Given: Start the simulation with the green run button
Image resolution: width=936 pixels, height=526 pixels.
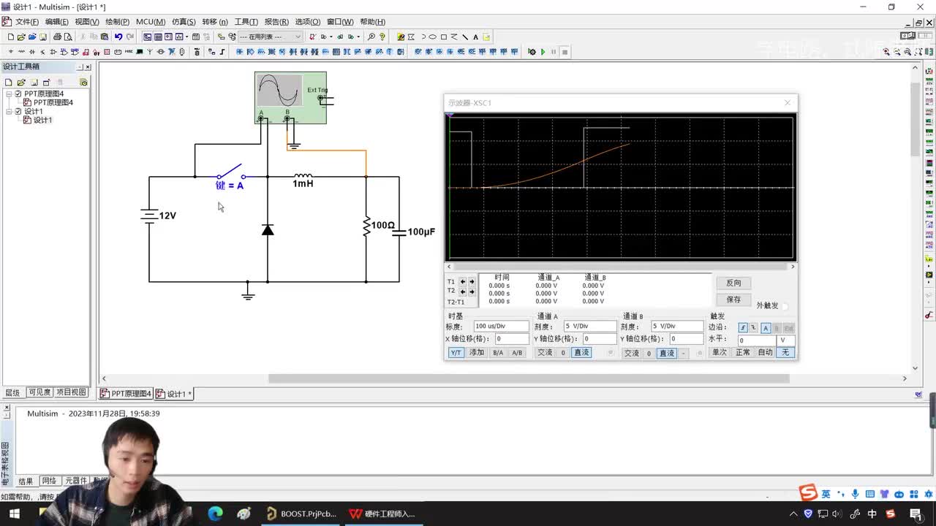Looking at the screenshot, I should [543, 52].
